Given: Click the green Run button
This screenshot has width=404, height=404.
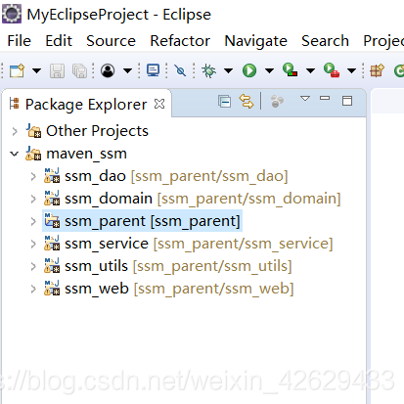Looking at the screenshot, I should [x=249, y=70].
